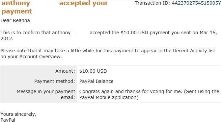Viewport: 222px width, 122px height.
Task: Click '2012.' at the confirmation sentence end
Action: point(7,38)
